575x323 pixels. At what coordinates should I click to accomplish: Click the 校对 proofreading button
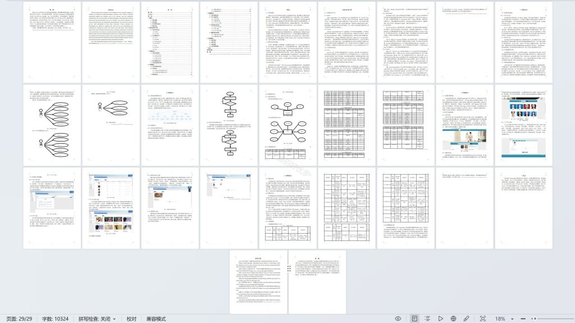click(131, 319)
